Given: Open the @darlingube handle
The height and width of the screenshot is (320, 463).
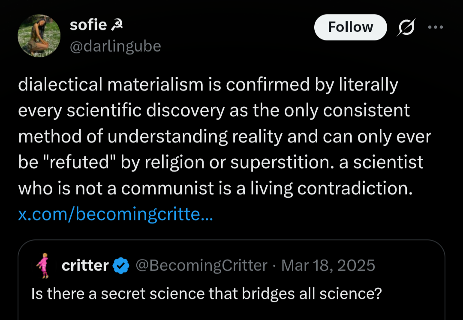Looking at the screenshot, I should click(x=115, y=46).
